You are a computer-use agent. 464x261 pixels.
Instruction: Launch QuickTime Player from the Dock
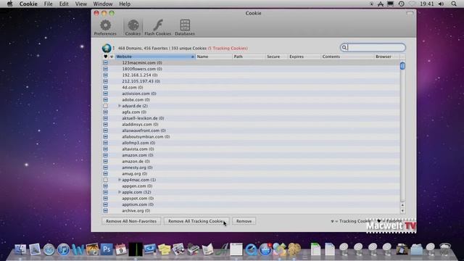point(252,249)
